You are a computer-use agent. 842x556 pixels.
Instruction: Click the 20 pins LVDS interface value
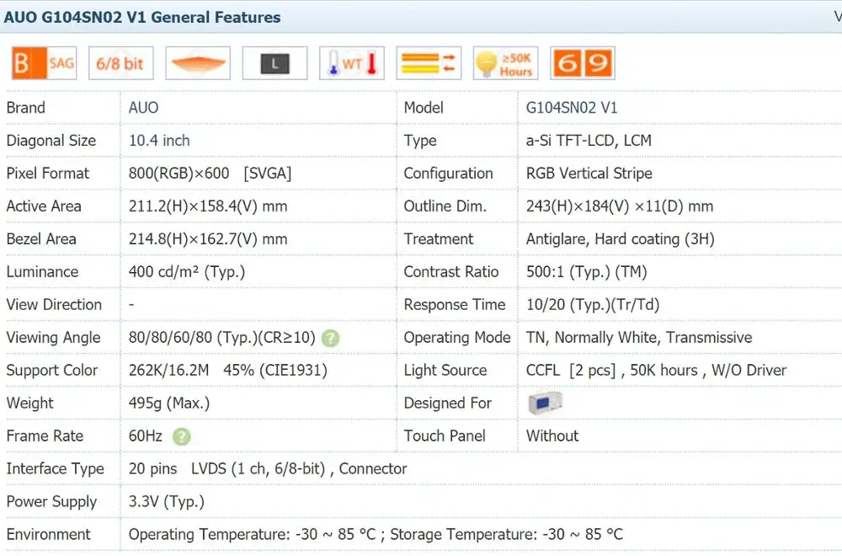[268, 468]
